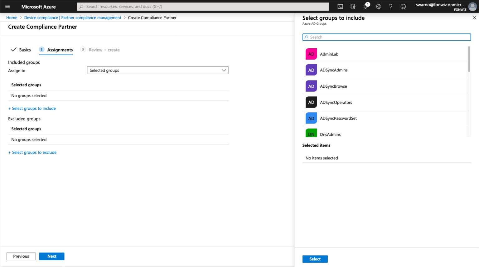Click the swarno account avatar
The height and width of the screenshot is (267, 479).
point(473,7)
